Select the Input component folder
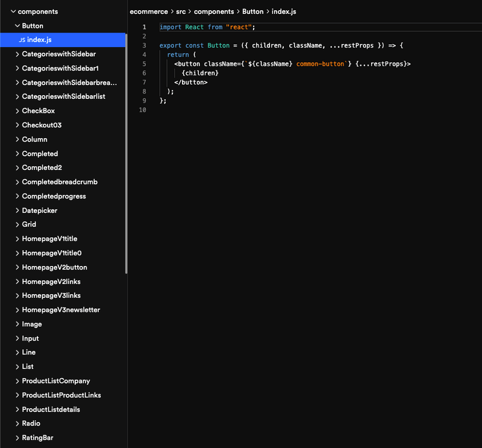482x448 pixels. (x=32, y=338)
